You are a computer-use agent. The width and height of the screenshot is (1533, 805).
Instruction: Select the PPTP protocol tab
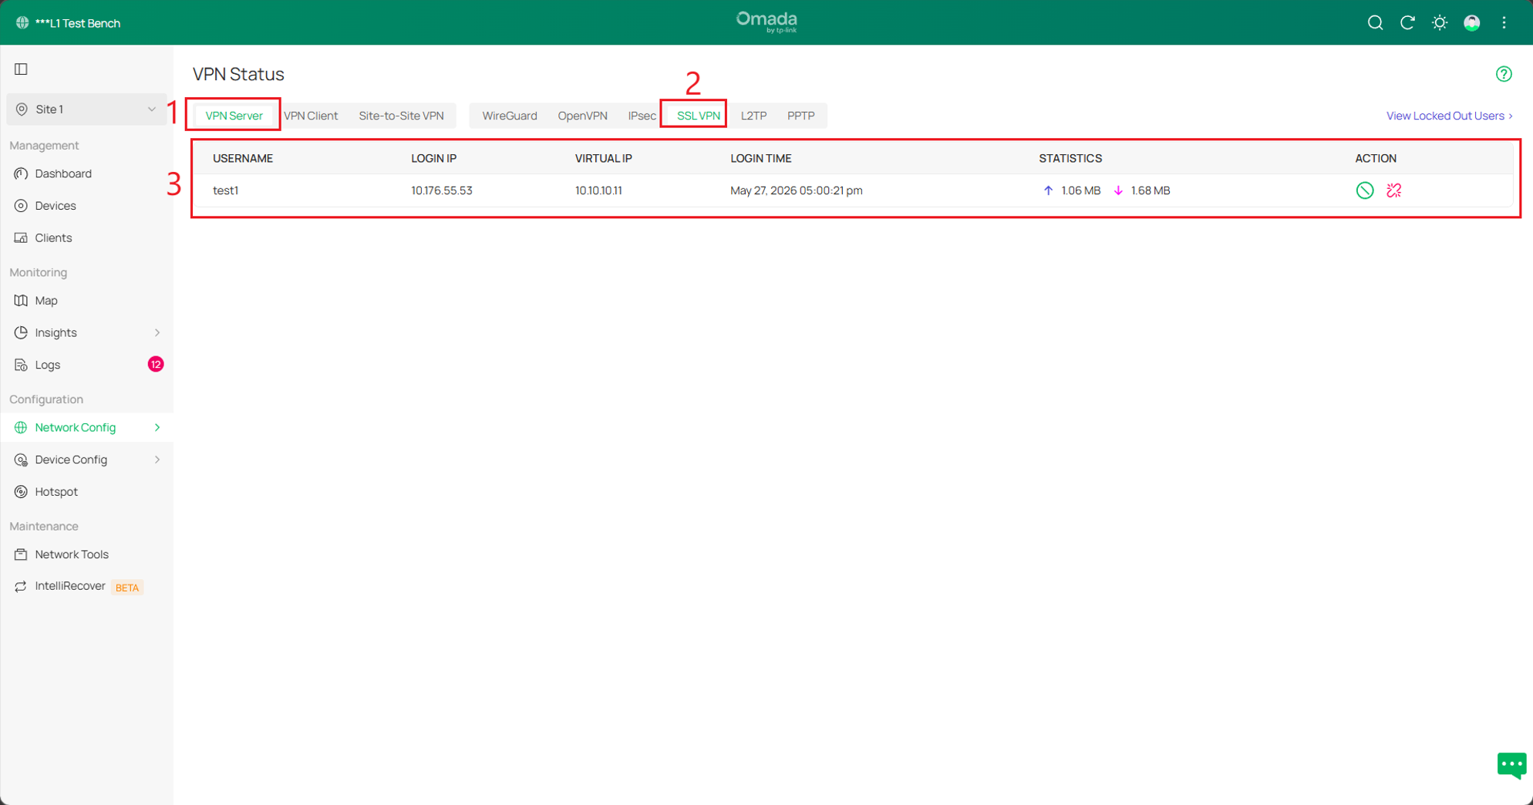pos(800,116)
